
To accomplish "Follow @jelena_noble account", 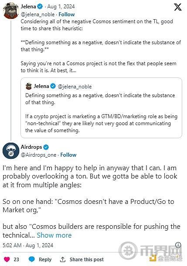I will [67, 14].
